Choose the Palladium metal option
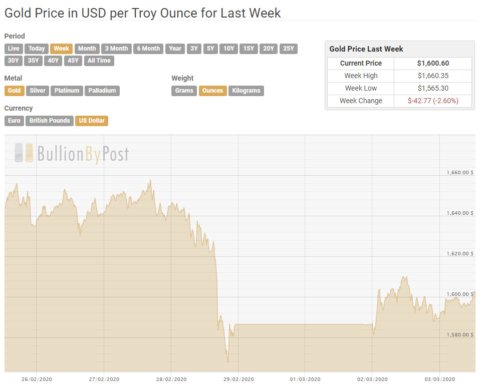This screenshot has width=481, height=386. pos(102,91)
